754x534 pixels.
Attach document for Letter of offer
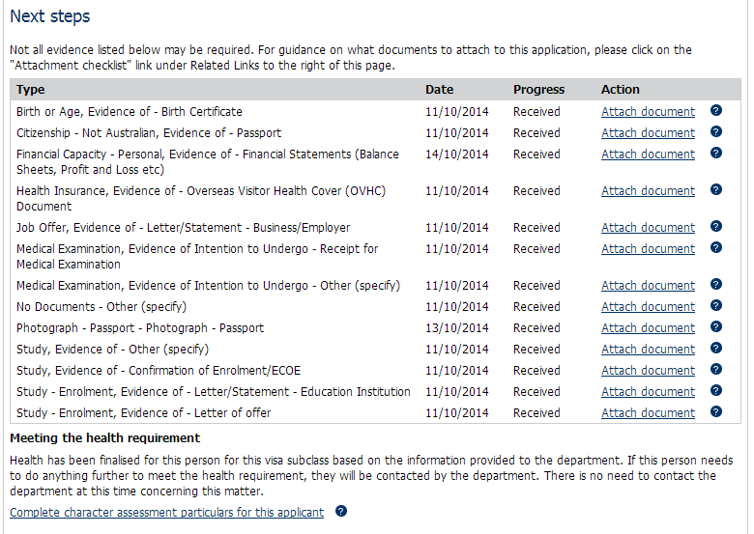click(648, 413)
